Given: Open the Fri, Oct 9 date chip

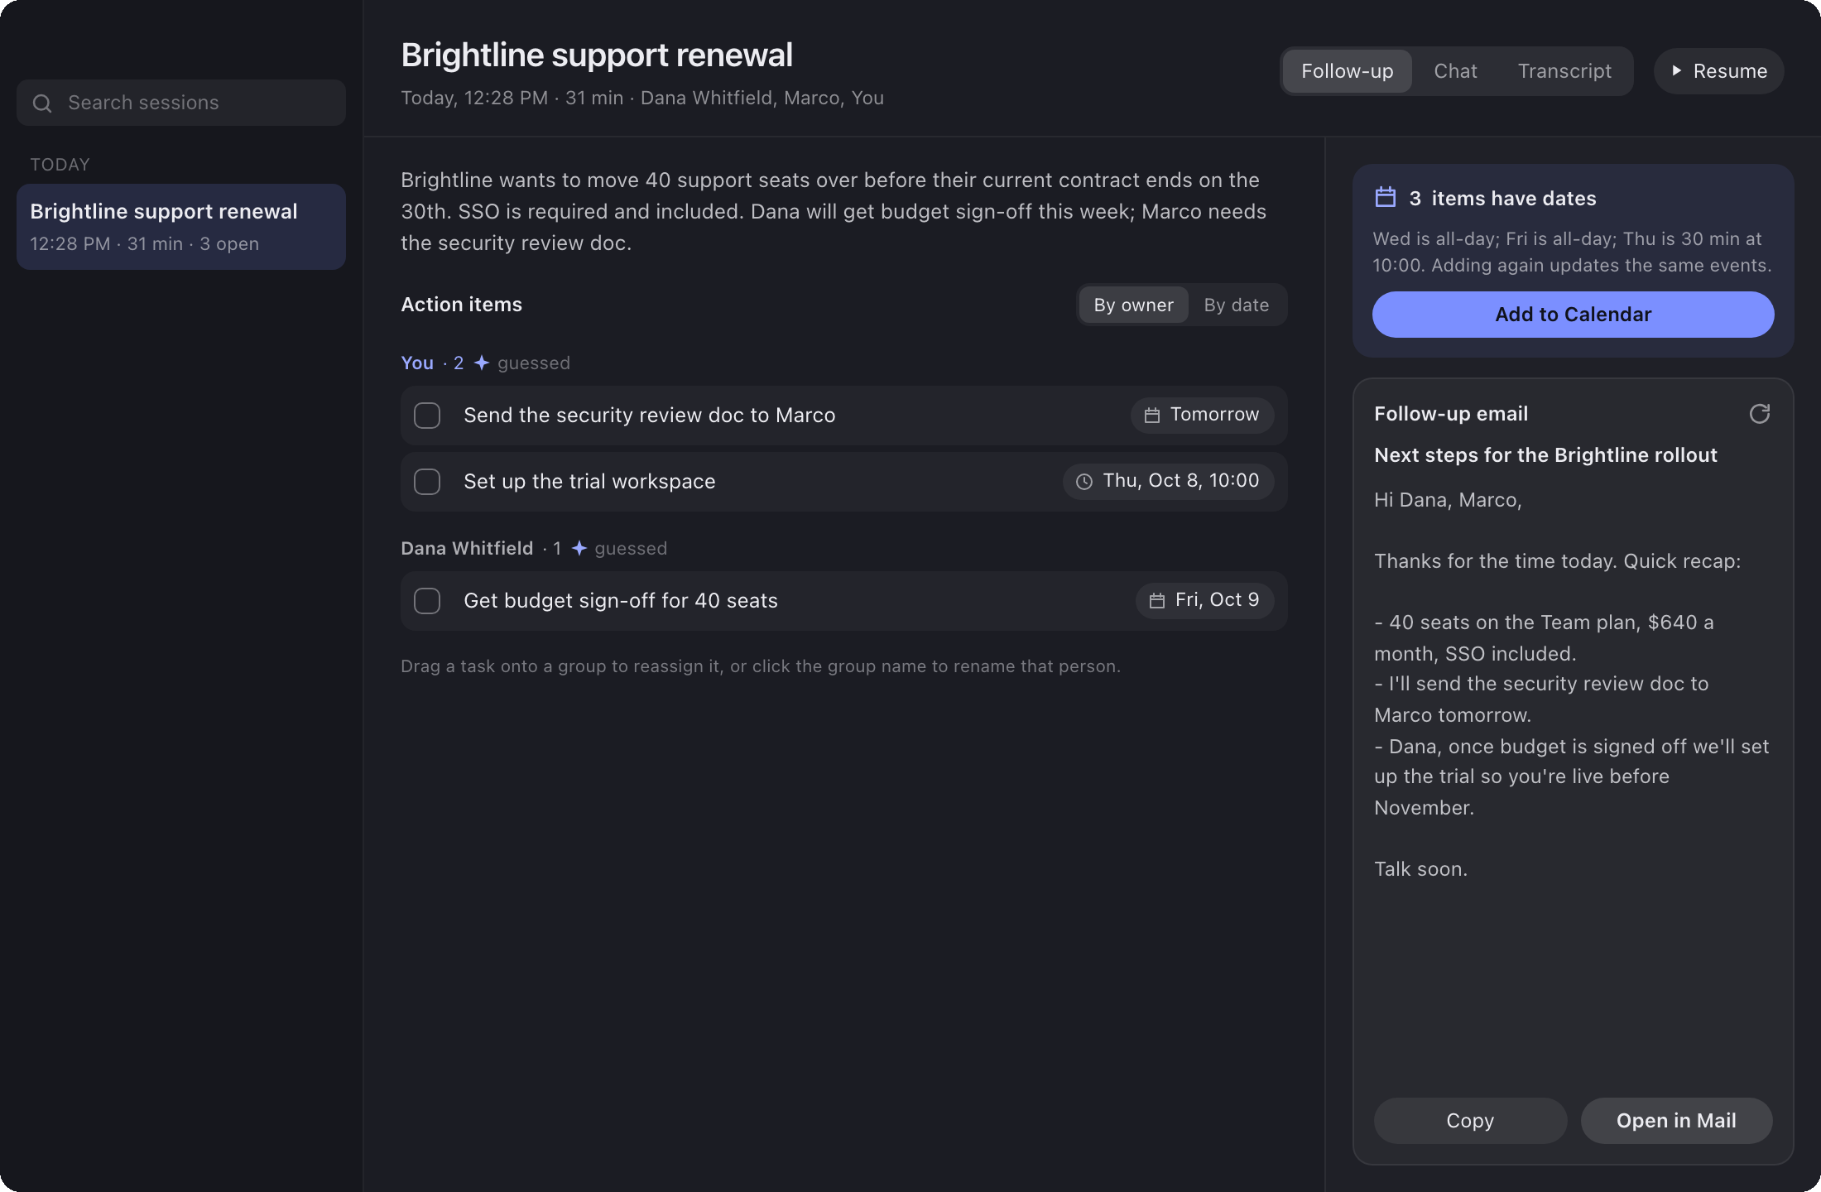Looking at the screenshot, I should (1204, 600).
